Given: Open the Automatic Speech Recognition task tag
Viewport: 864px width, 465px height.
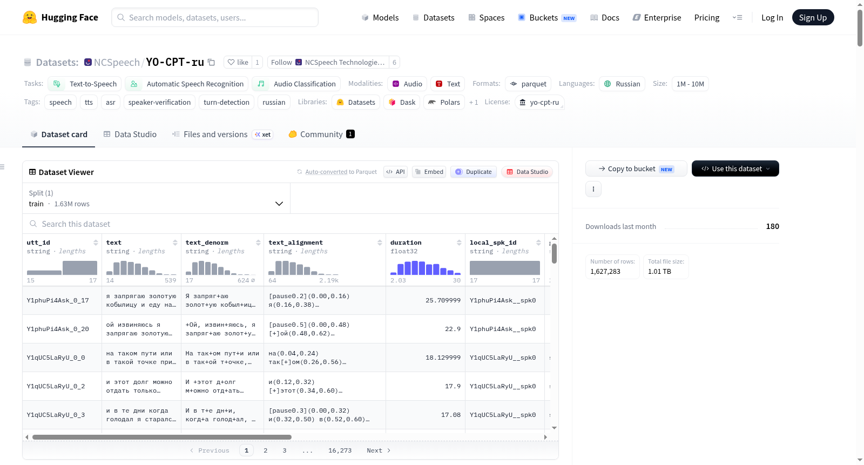Looking at the screenshot, I should (187, 84).
